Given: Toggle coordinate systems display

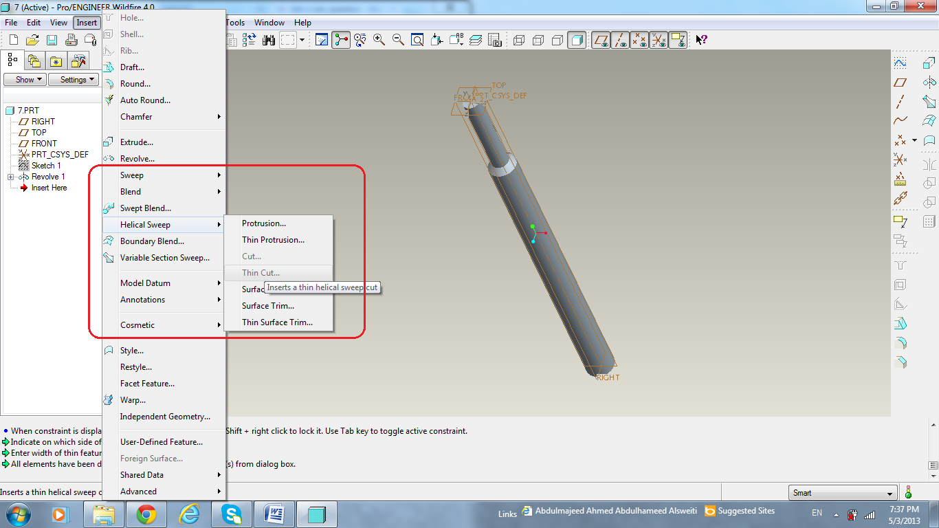Looking at the screenshot, I should [x=659, y=40].
